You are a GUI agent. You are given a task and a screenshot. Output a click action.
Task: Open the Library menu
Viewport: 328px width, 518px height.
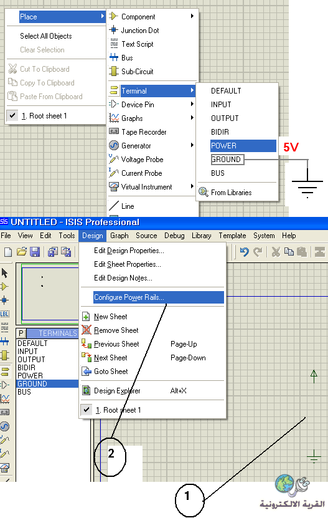(201, 236)
